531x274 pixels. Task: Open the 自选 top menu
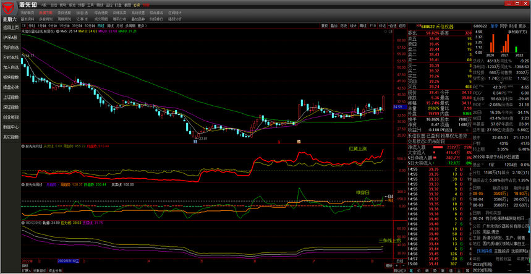pyautogui.click(x=54, y=6)
